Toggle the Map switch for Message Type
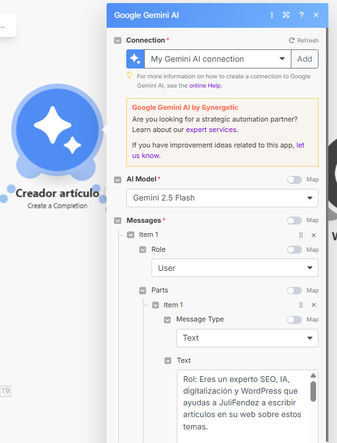 click(x=294, y=320)
